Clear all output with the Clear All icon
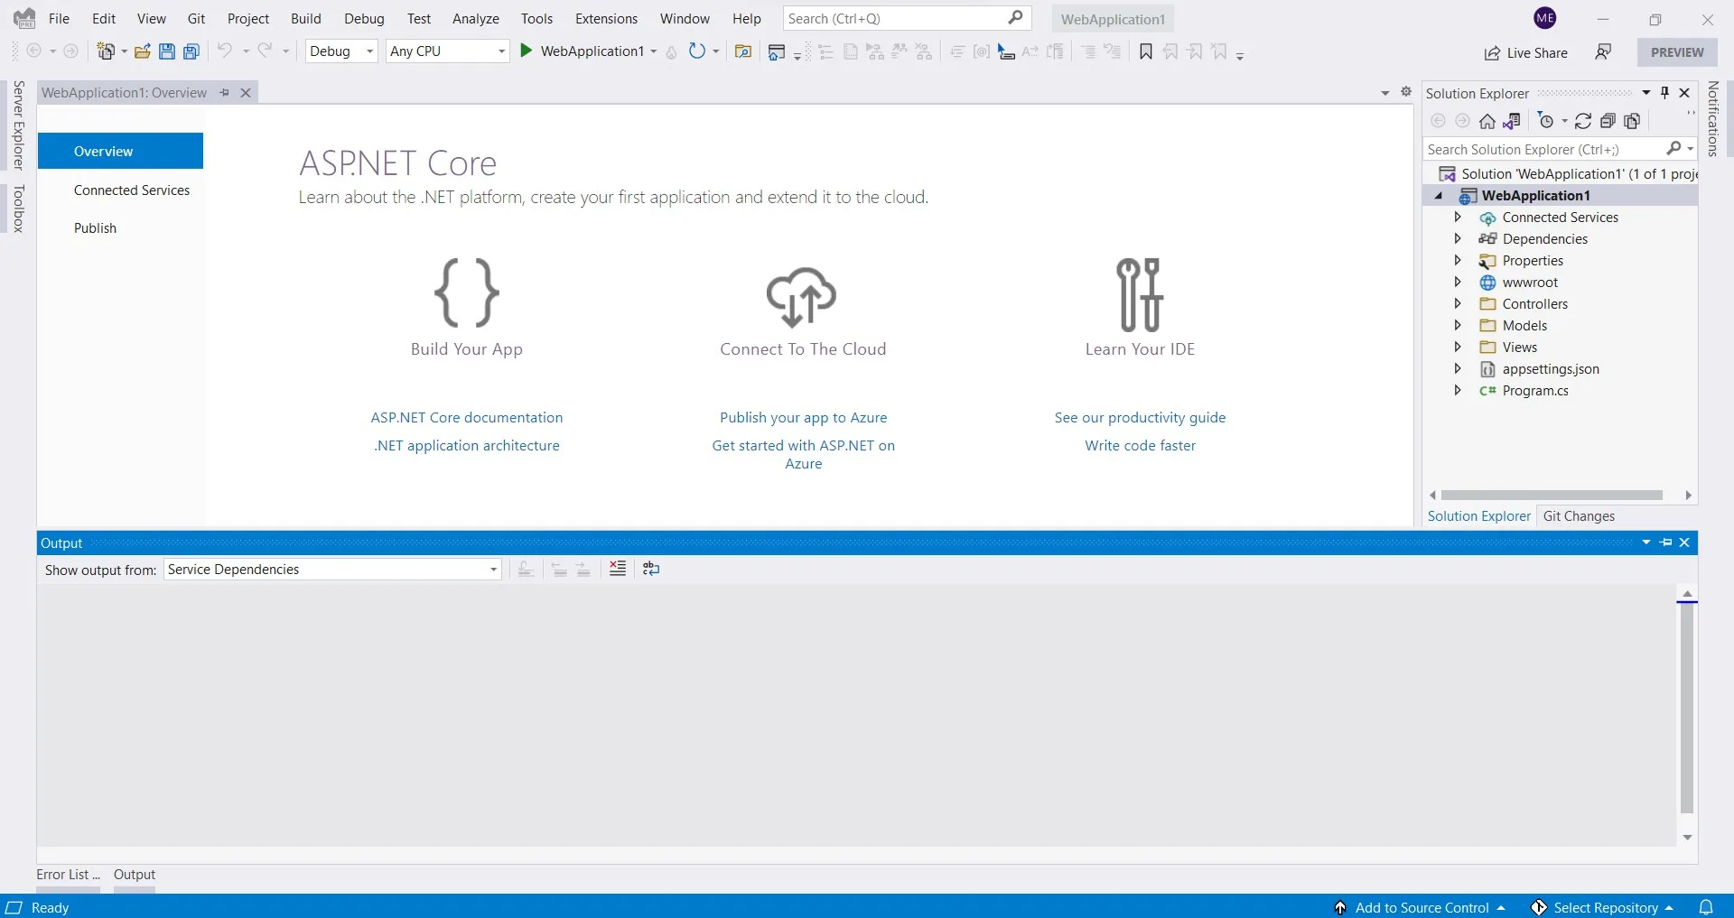Image resolution: width=1734 pixels, height=918 pixels. 618,569
